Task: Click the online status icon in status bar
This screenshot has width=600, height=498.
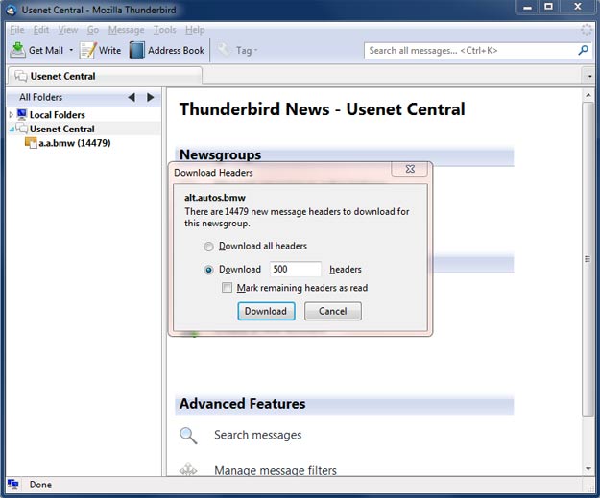Action: click(13, 485)
